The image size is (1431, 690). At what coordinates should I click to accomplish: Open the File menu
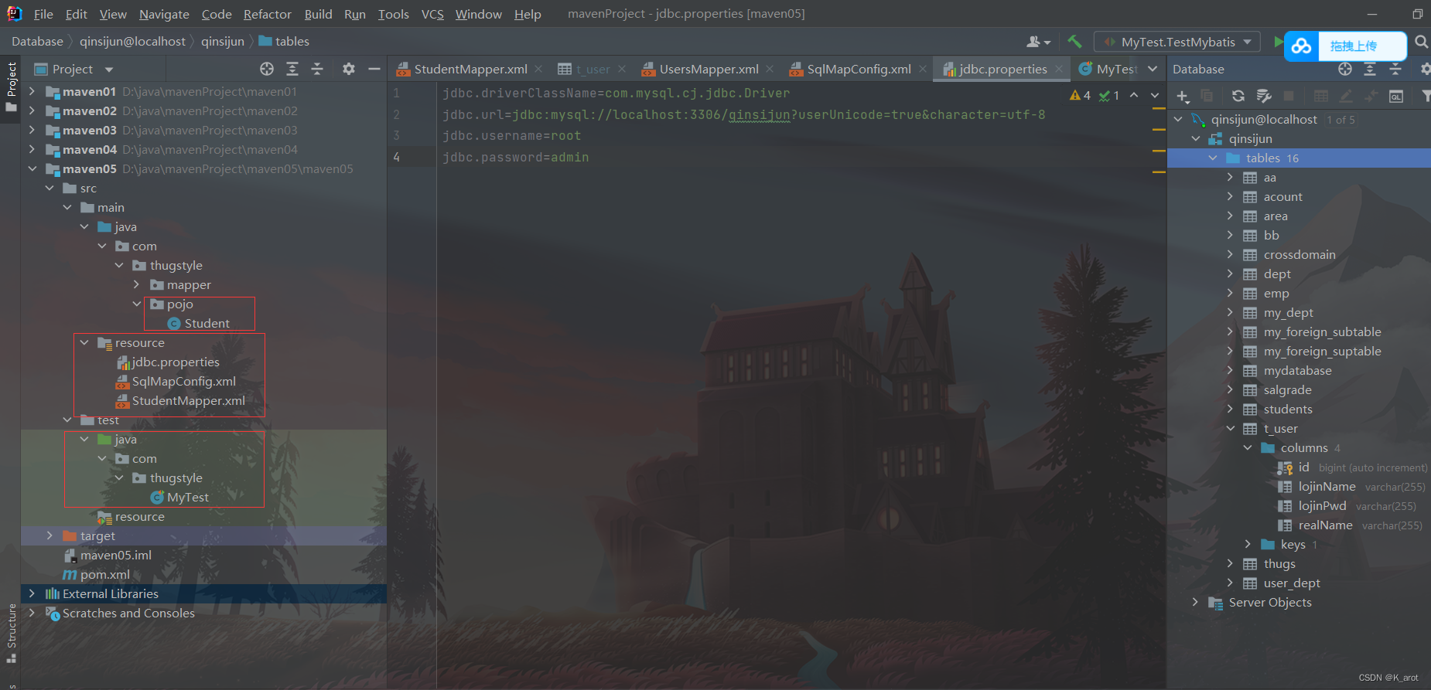point(43,14)
